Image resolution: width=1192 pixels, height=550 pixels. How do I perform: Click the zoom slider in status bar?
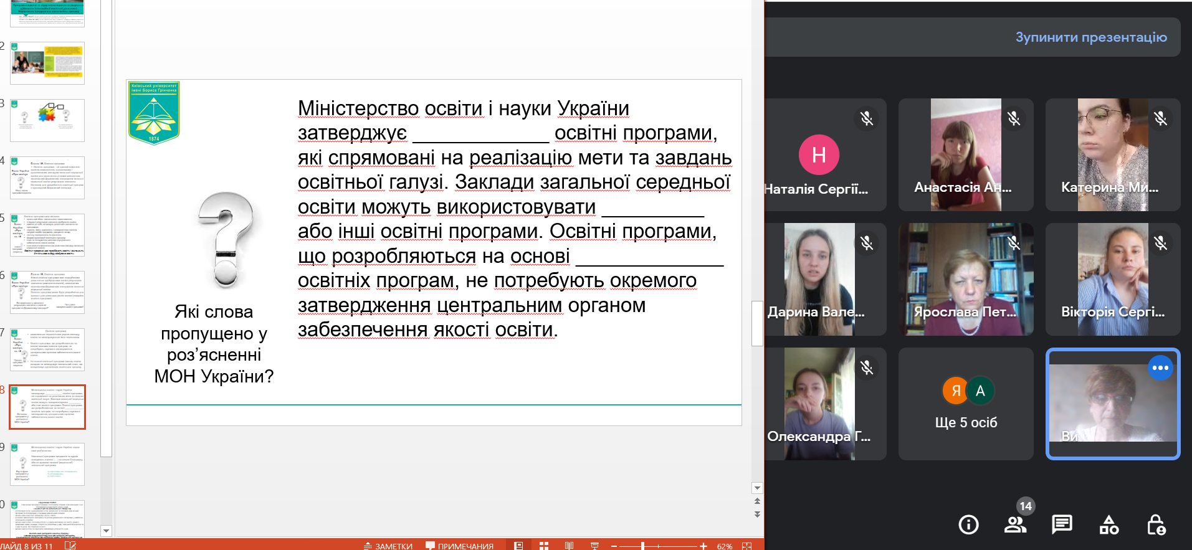[642, 546]
